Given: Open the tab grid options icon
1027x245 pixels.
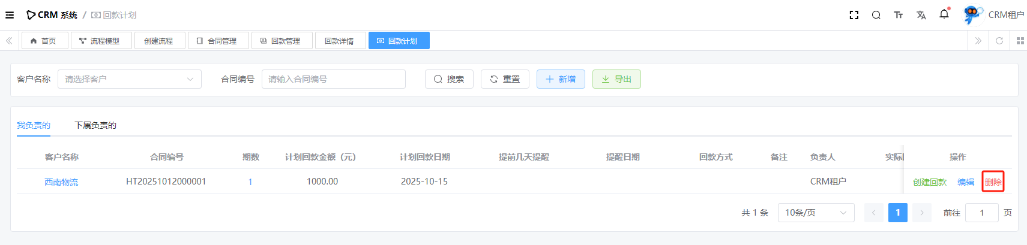Looking at the screenshot, I should (1020, 41).
